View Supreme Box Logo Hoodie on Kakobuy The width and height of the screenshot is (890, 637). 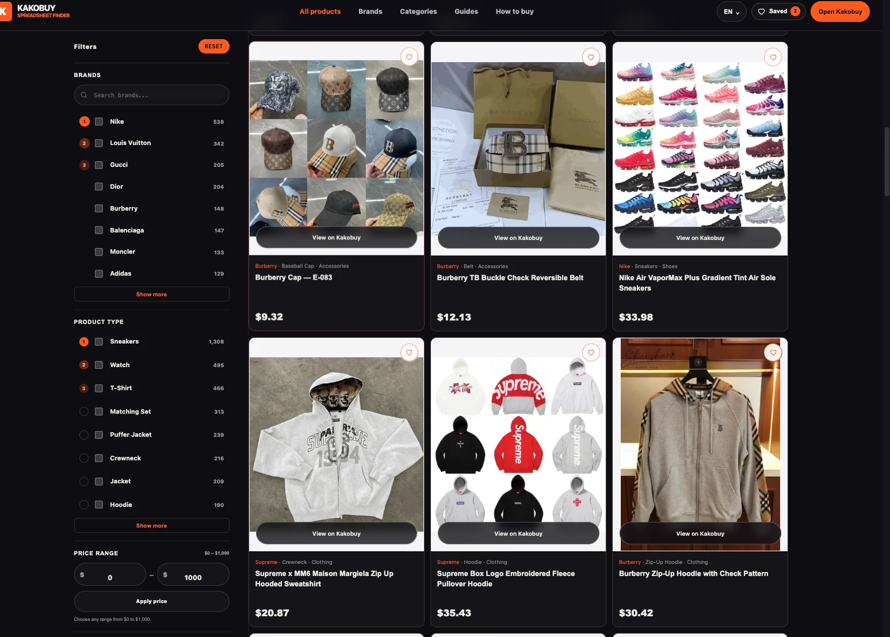click(518, 533)
